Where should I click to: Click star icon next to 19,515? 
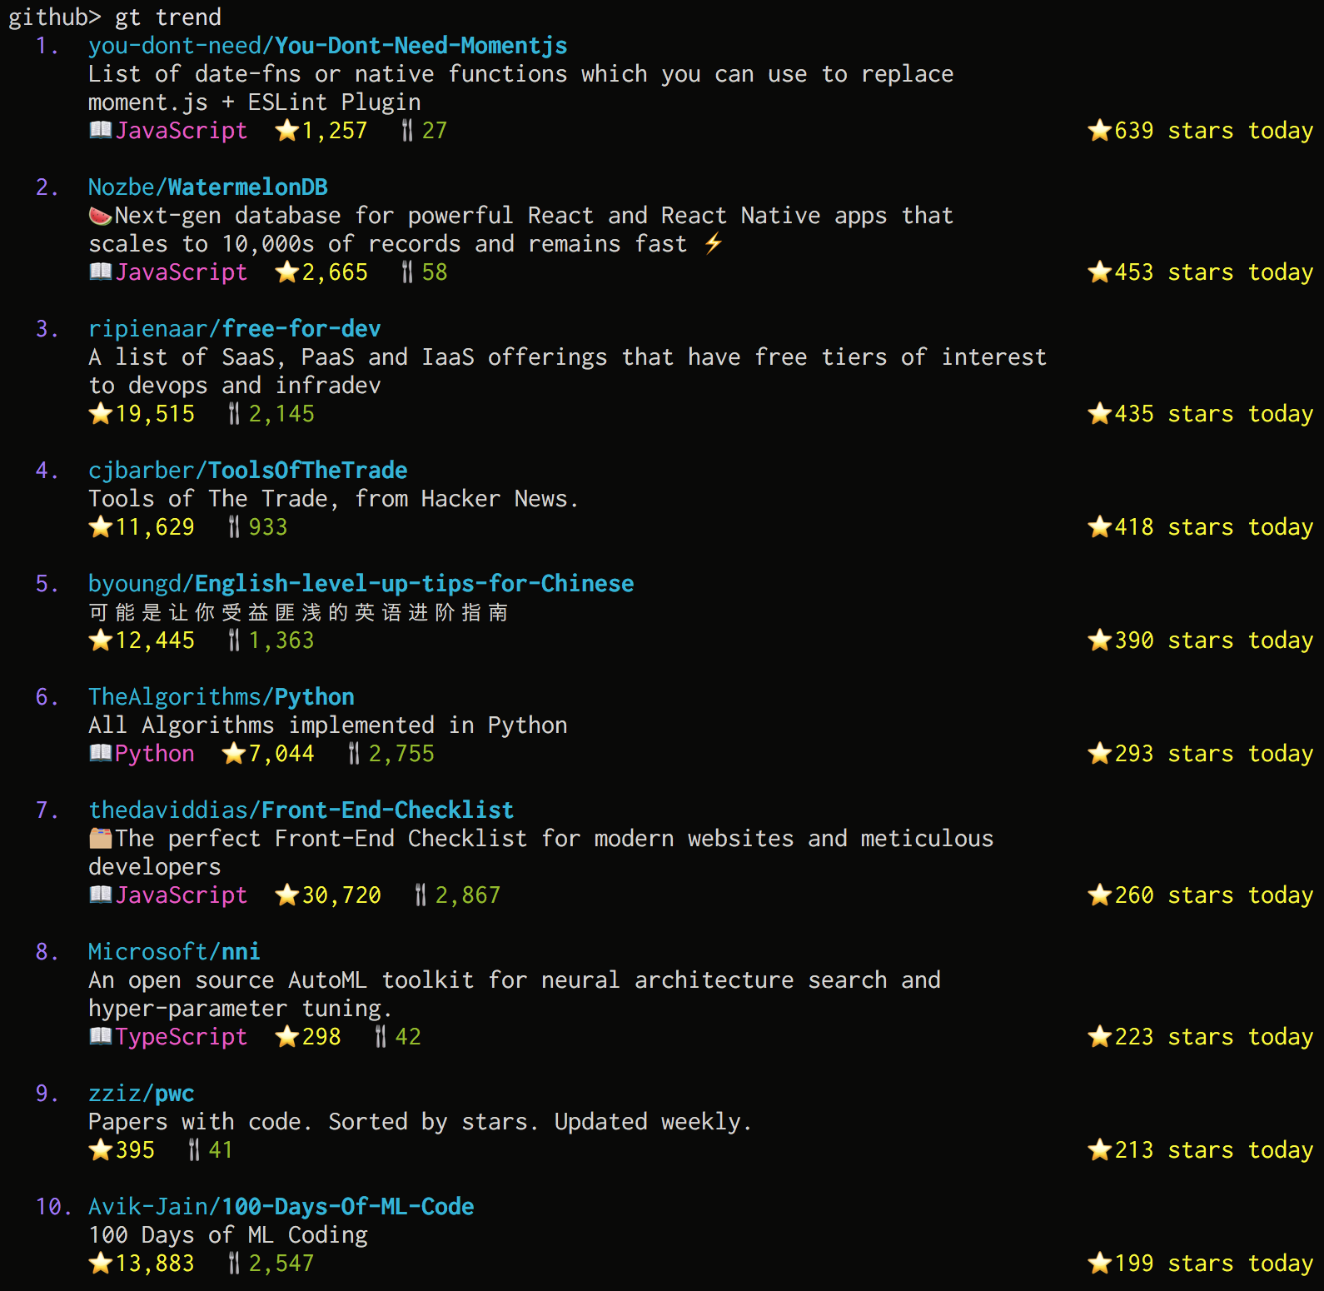(101, 413)
